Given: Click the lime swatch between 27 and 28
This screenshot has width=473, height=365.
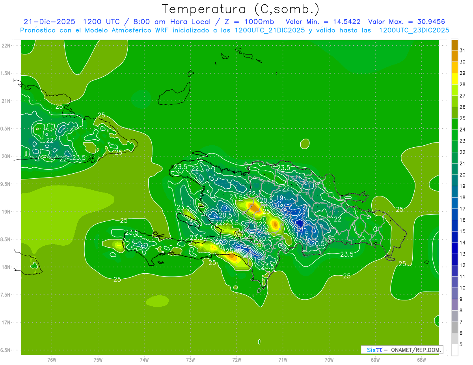Looking at the screenshot, I should pyautogui.click(x=454, y=90).
